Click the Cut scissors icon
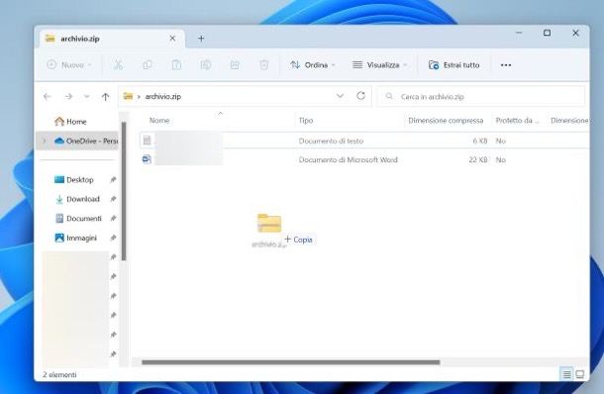Image resolution: width=604 pixels, height=394 pixels. (x=118, y=64)
